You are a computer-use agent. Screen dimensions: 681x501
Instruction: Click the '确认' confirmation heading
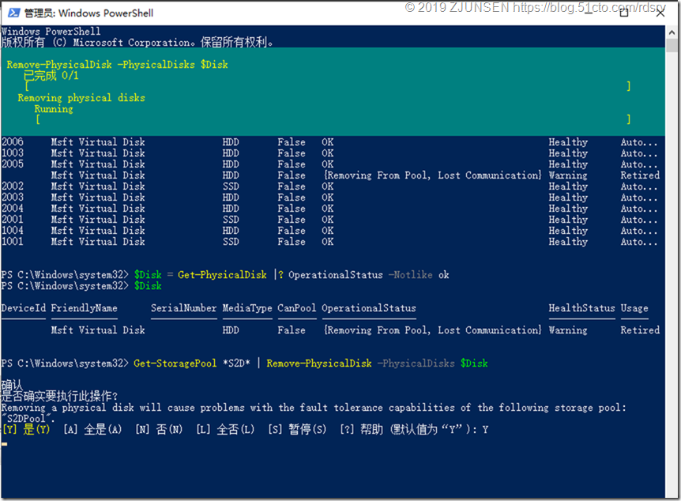click(x=12, y=385)
